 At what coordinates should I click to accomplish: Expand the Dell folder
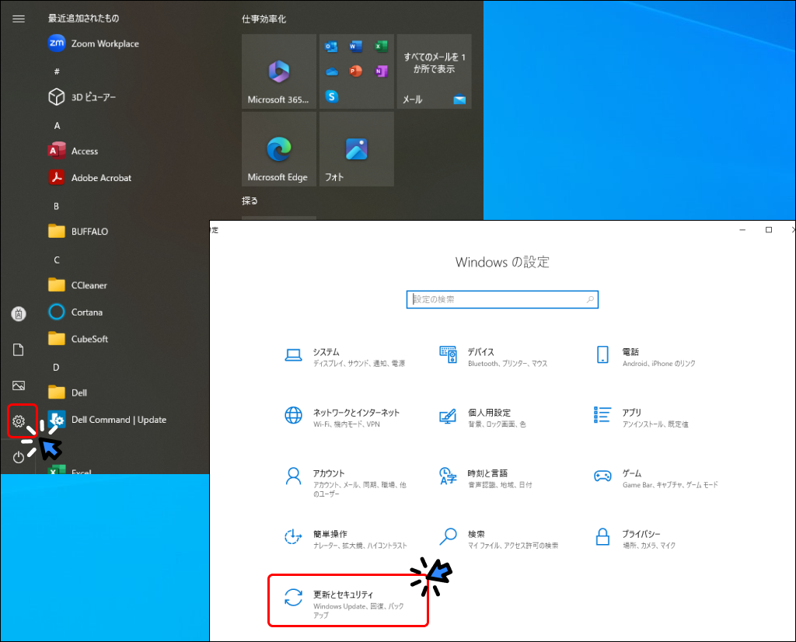[68, 393]
